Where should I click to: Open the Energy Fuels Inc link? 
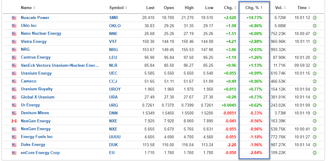pos(37,137)
